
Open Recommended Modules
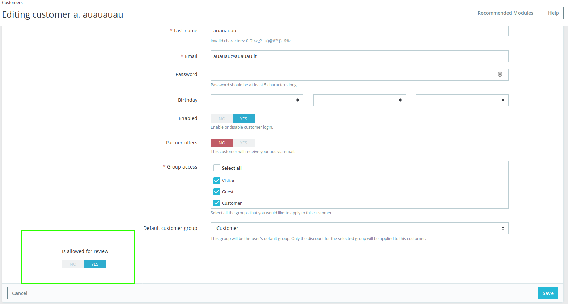[x=505, y=13]
